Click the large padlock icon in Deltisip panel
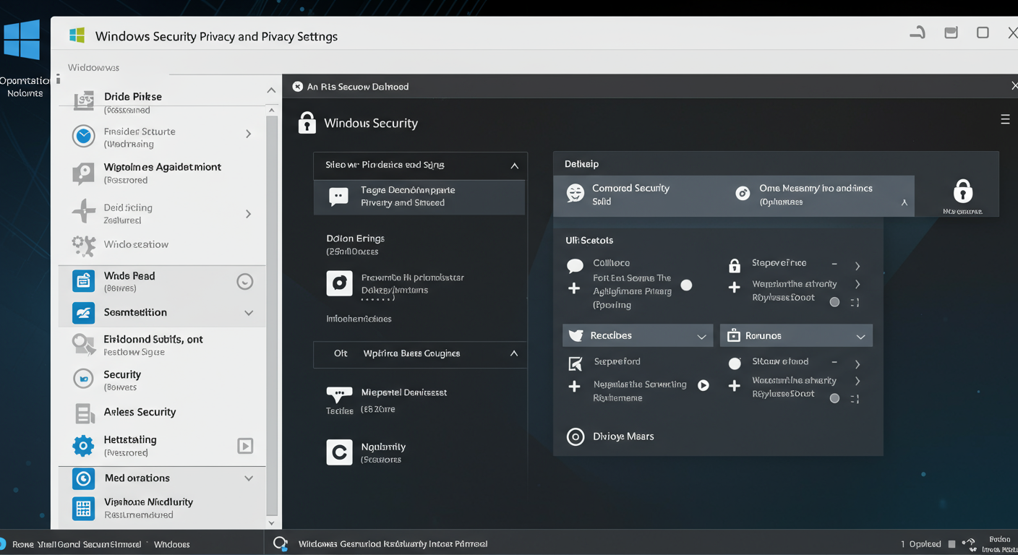 point(962,191)
